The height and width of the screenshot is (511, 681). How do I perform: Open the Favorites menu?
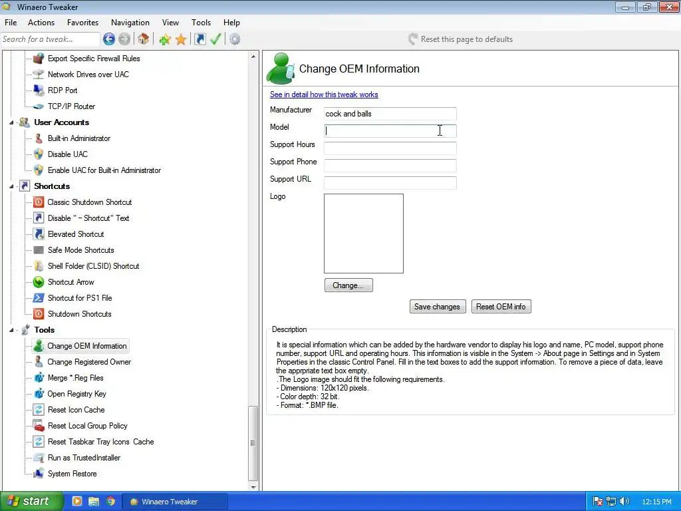coord(82,23)
